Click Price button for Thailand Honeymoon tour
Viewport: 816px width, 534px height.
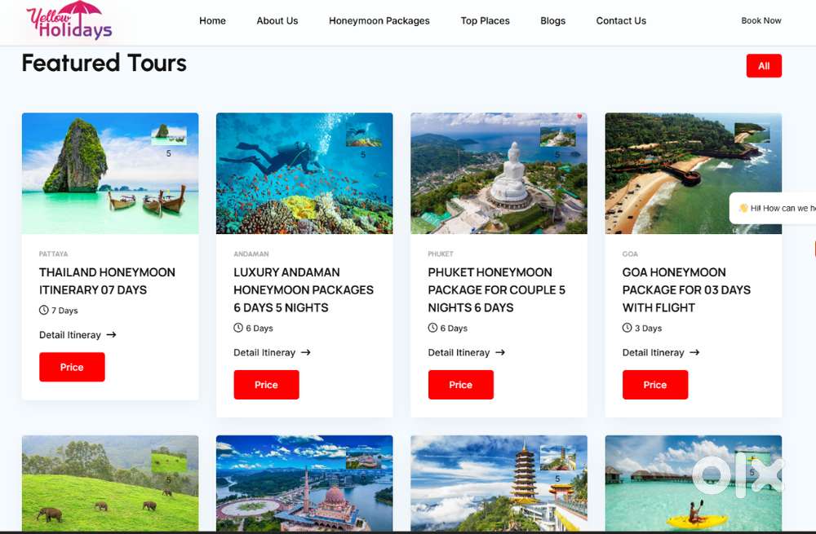[x=72, y=367]
